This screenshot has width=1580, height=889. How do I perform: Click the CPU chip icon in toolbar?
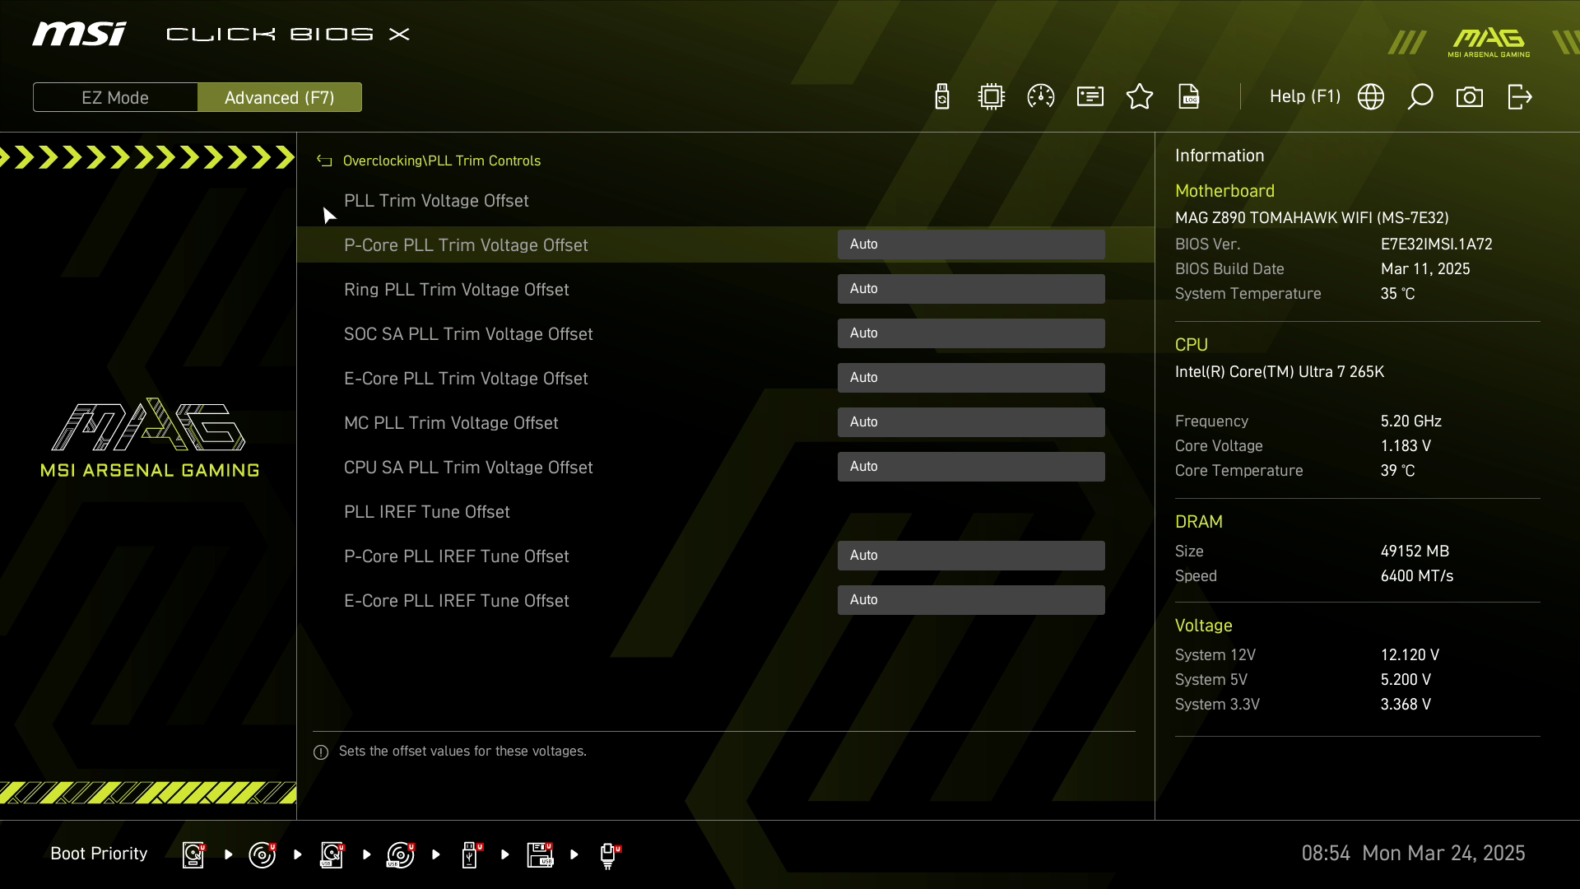(992, 97)
